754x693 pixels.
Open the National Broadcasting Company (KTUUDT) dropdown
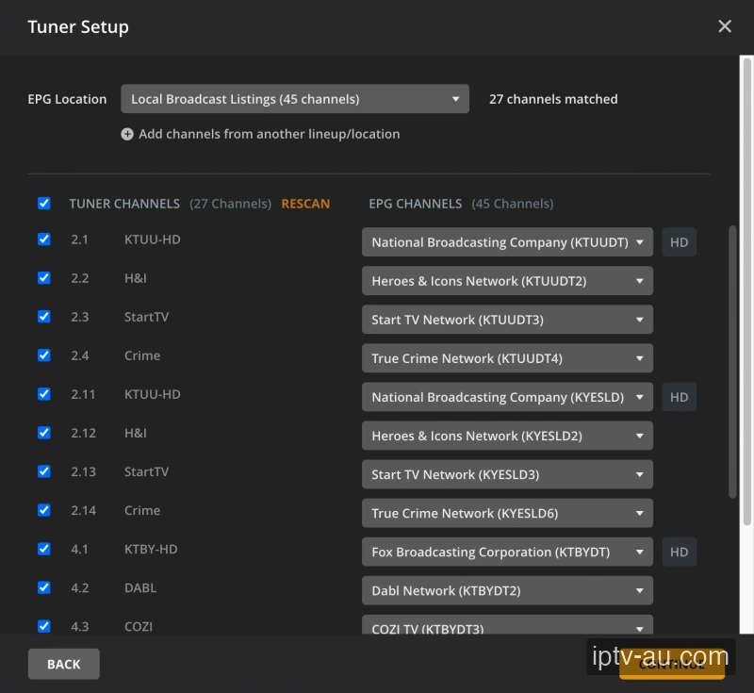507,242
